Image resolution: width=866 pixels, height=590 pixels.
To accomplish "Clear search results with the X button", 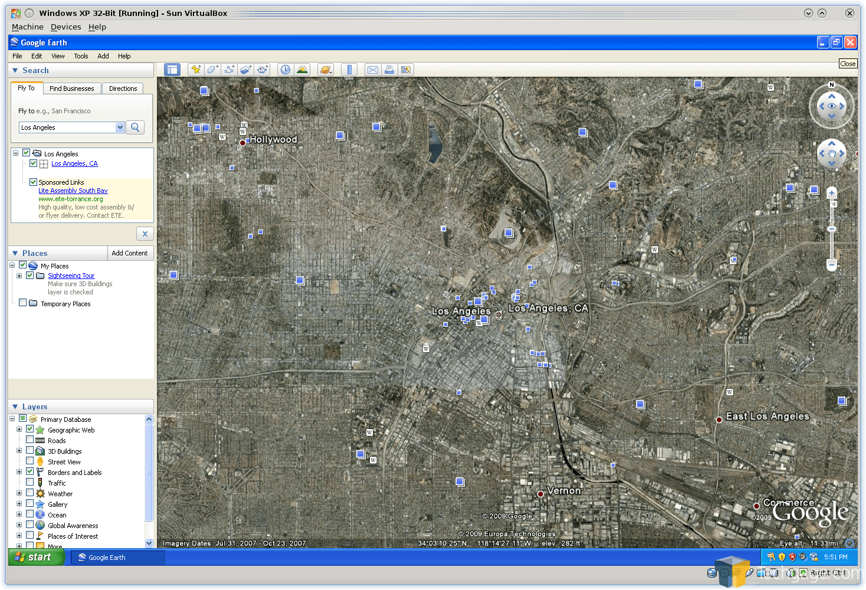I will pyautogui.click(x=145, y=234).
